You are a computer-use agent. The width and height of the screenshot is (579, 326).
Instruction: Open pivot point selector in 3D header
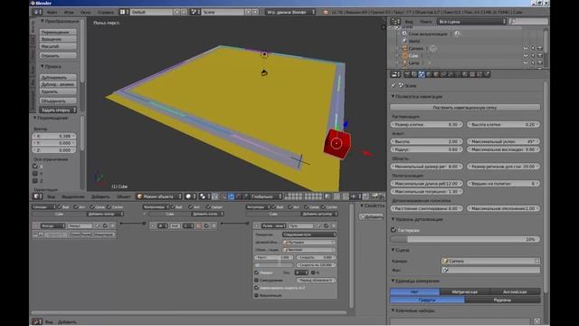coord(204,197)
